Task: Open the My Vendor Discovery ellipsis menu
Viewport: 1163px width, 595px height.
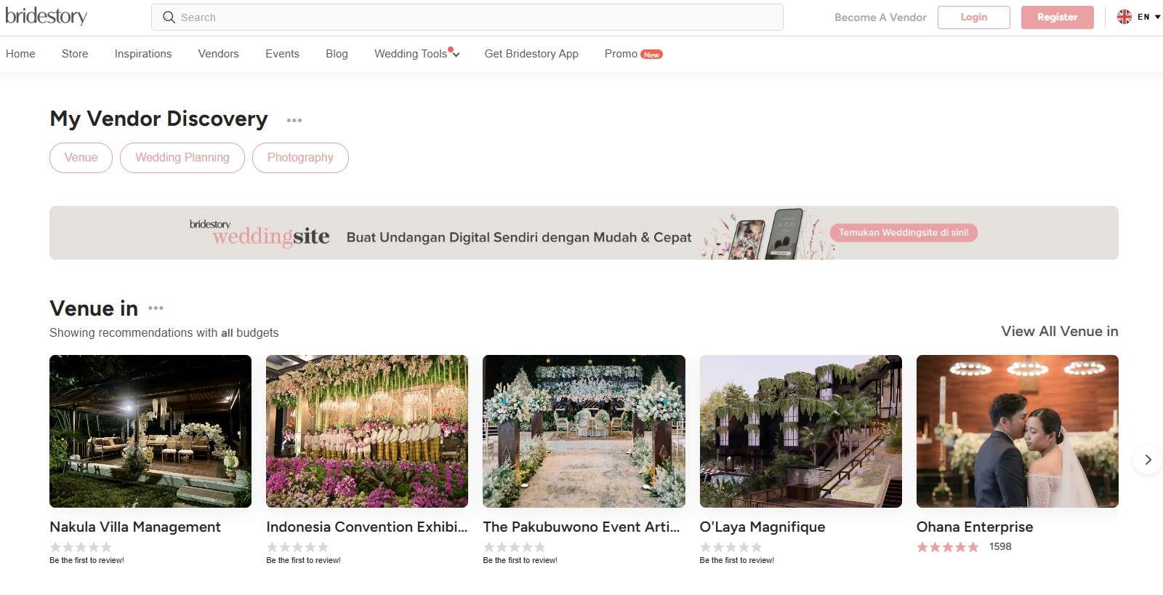Action: click(294, 120)
